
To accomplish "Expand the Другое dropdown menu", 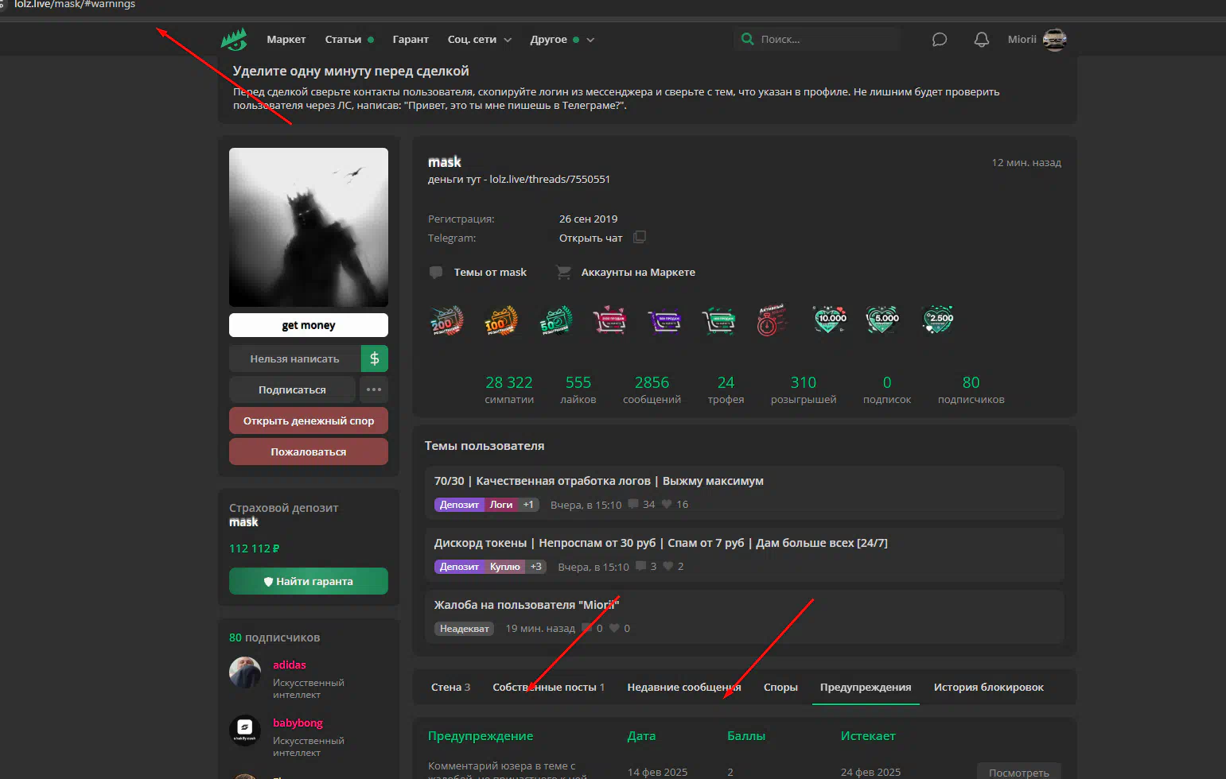I will tap(562, 39).
